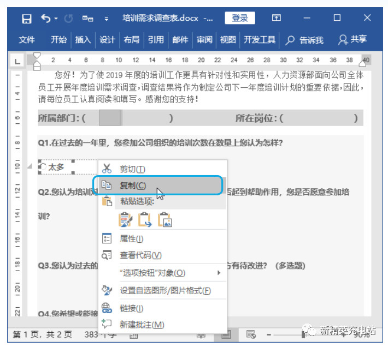Switch to the 视图 tab
Screen dimensions: 388x347
pyautogui.click(x=228, y=40)
